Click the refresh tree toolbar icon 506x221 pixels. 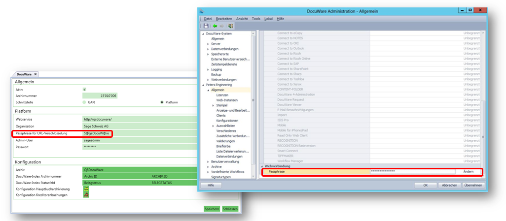[x=231, y=26]
